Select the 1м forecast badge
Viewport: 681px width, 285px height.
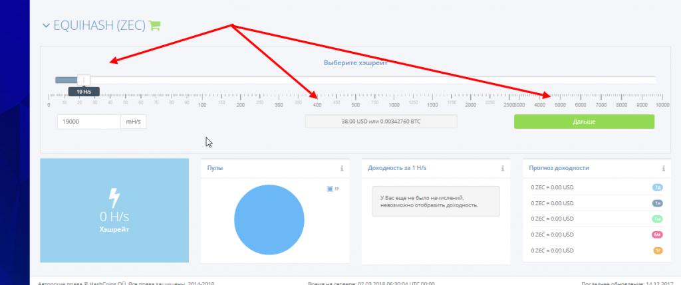pyautogui.click(x=658, y=219)
